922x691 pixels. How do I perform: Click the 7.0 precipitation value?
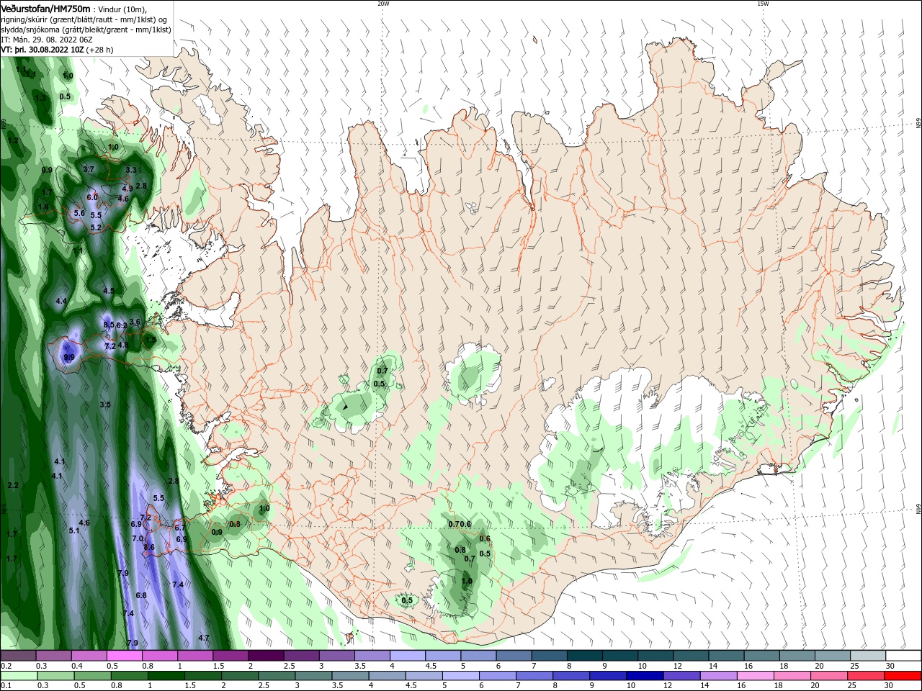click(138, 538)
